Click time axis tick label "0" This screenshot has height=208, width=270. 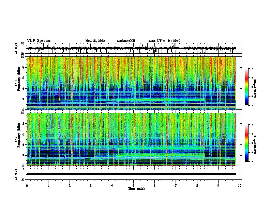coord(27,186)
